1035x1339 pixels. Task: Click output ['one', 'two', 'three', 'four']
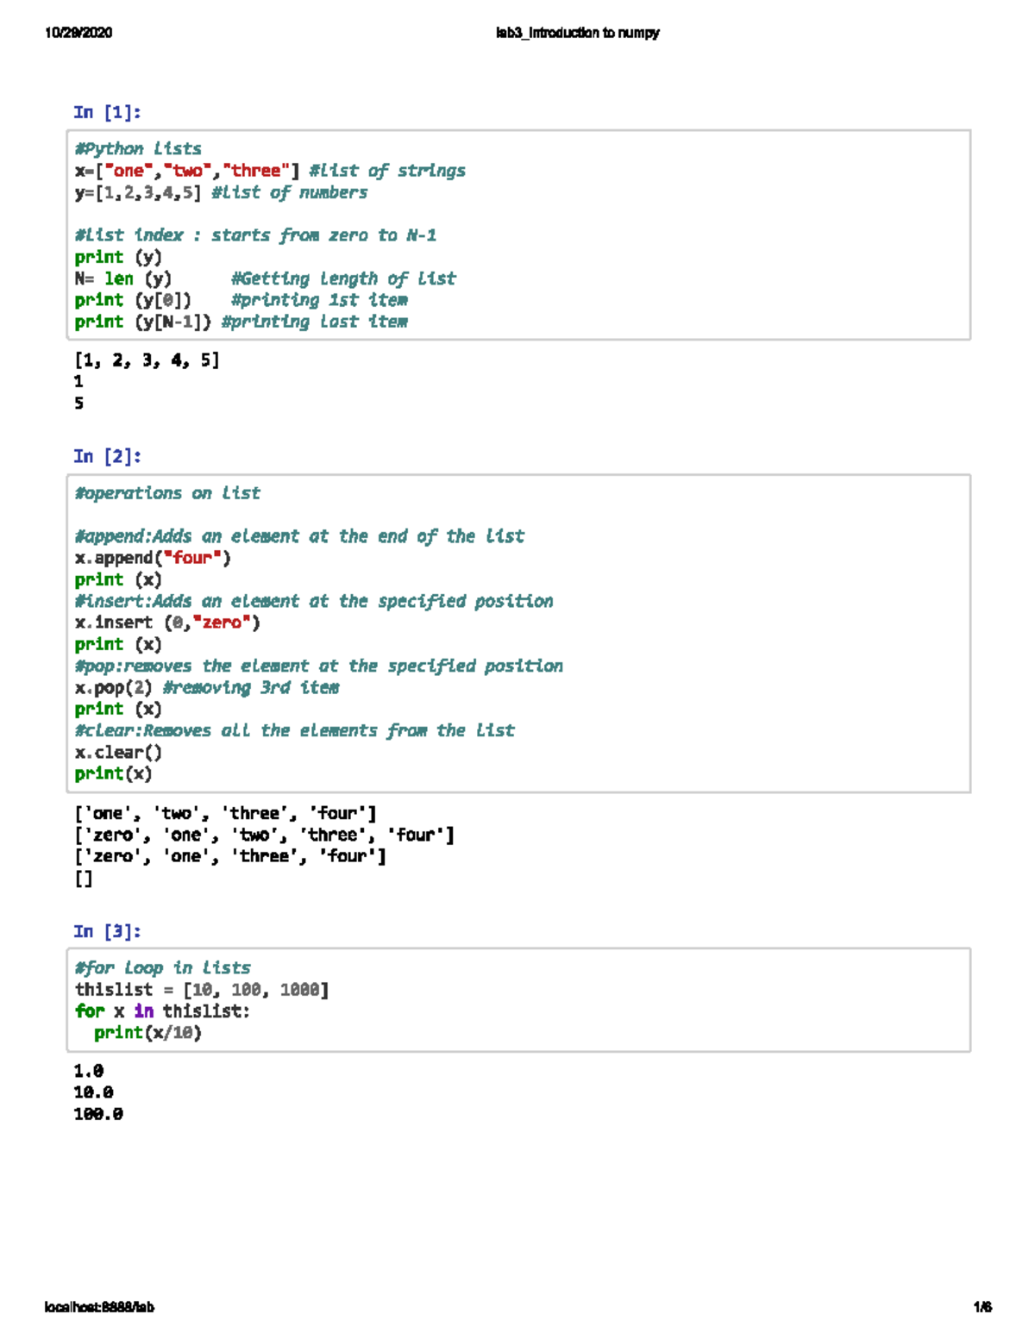(x=226, y=813)
